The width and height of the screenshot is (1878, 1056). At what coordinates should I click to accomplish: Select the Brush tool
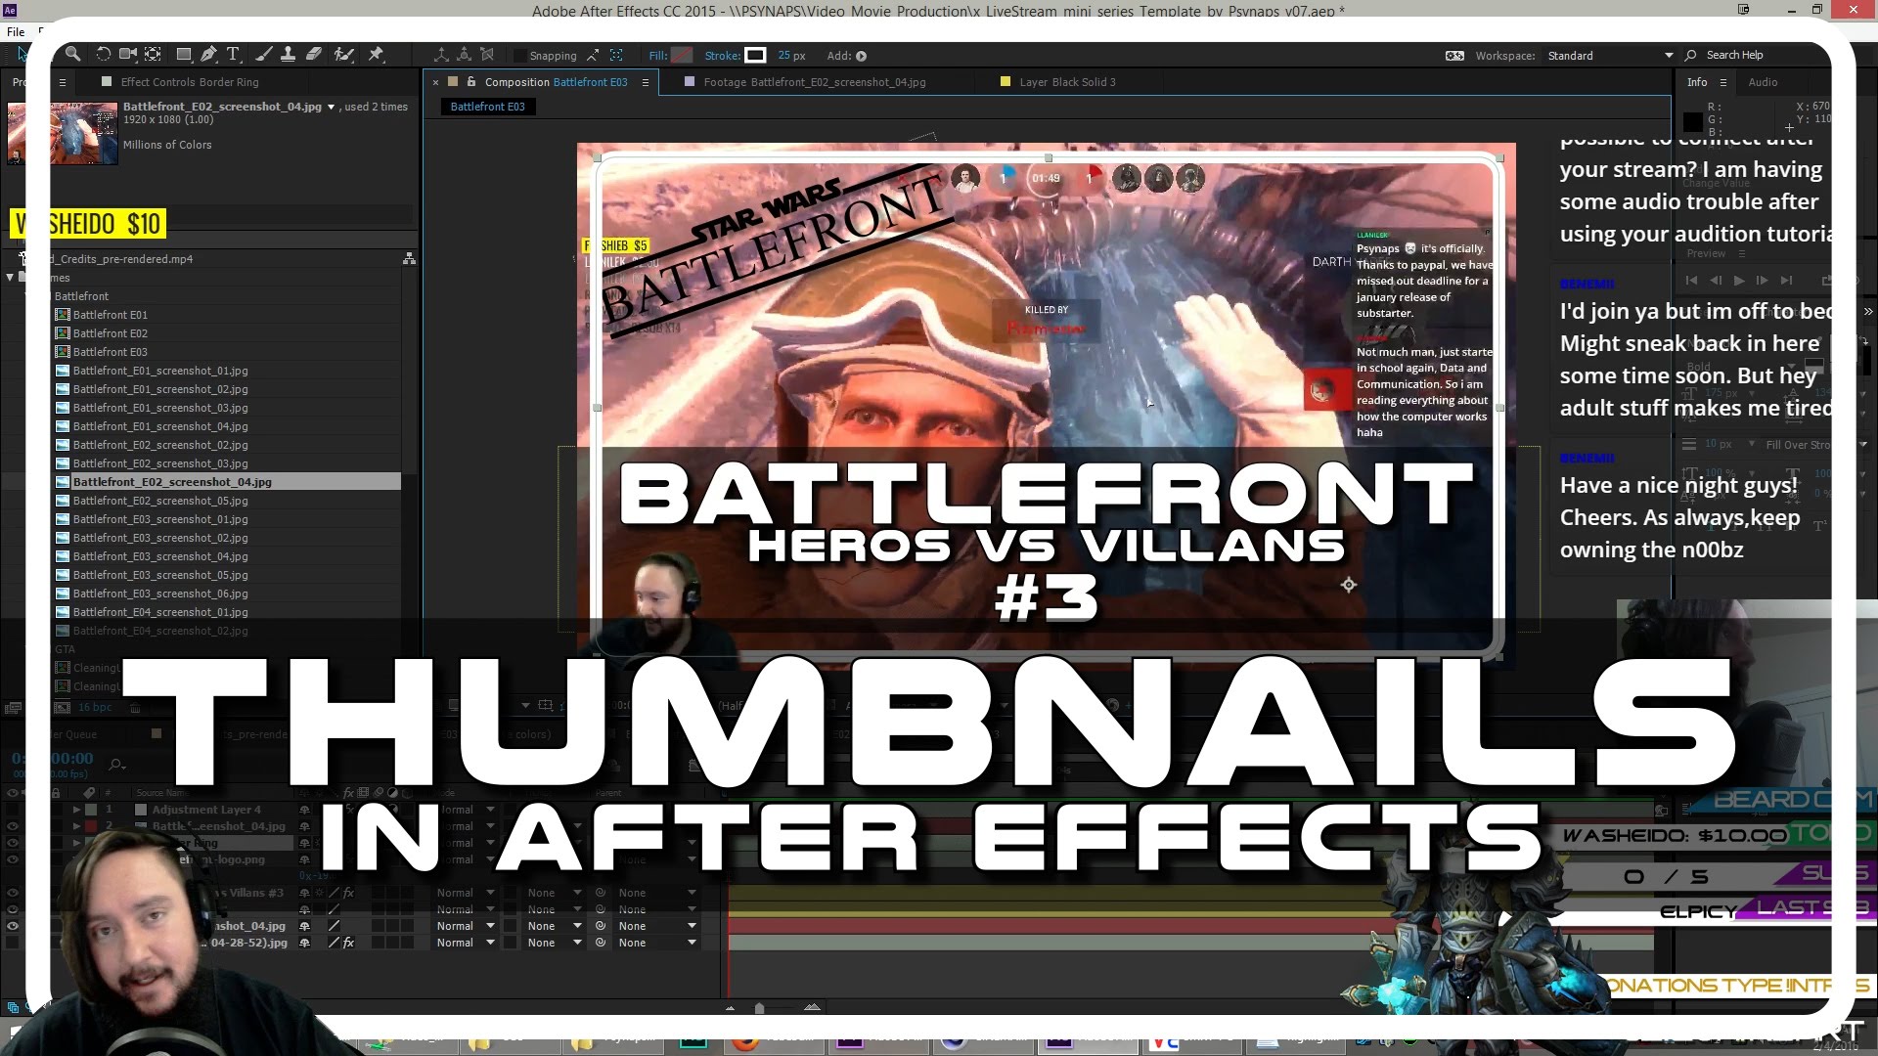click(x=263, y=55)
